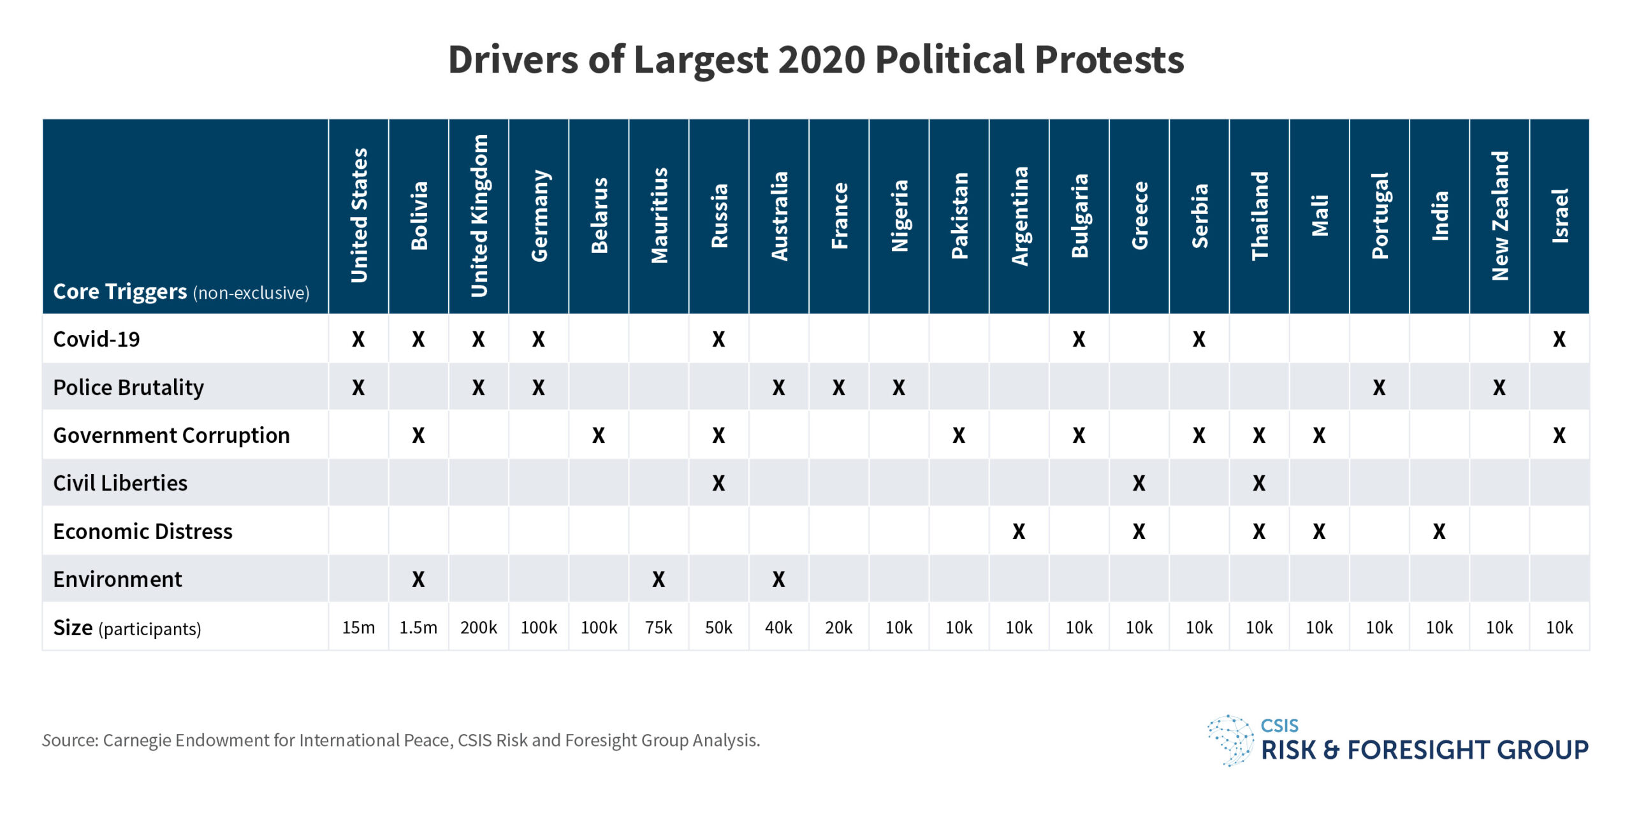Screen dimensions: 1632x813
Task: Click the 75k size cell
Action: click(x=659, y=628)
